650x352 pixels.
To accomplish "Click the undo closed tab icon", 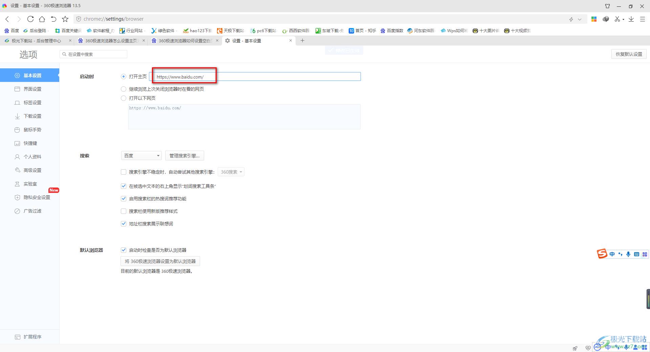I will (53, 19).
